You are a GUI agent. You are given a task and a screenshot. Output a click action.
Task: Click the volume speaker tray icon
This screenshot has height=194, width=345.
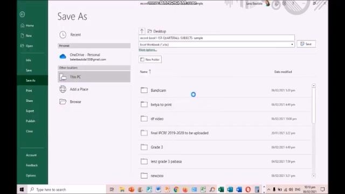pos(291,189)
